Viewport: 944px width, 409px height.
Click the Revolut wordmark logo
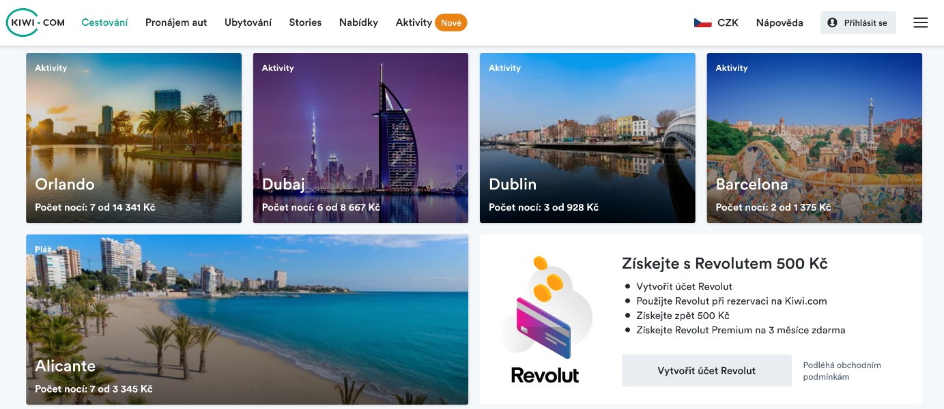[545, 375]
